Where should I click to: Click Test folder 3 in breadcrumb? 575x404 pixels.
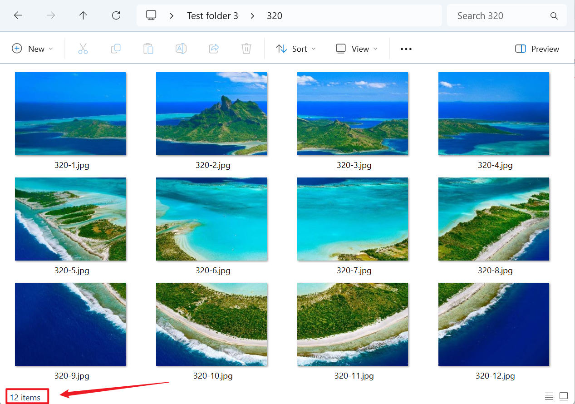(212, 16)
